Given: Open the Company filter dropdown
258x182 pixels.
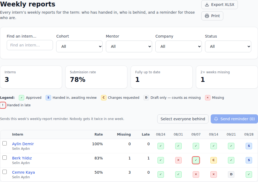Looking at the screenshot, I should [x=178, y=46].
